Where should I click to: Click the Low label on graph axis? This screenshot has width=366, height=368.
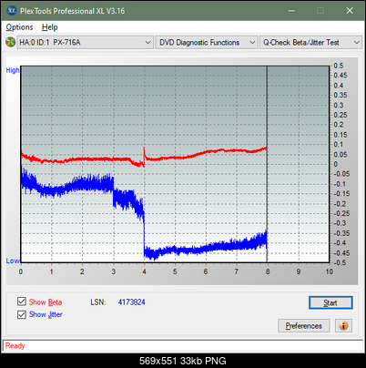pyautogui.click(x=13, y=261)
